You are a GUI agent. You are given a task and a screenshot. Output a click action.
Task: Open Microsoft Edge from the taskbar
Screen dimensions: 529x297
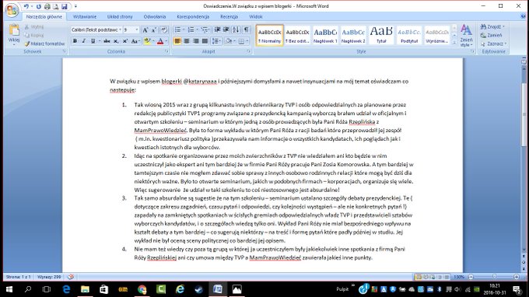coord(66,289)
